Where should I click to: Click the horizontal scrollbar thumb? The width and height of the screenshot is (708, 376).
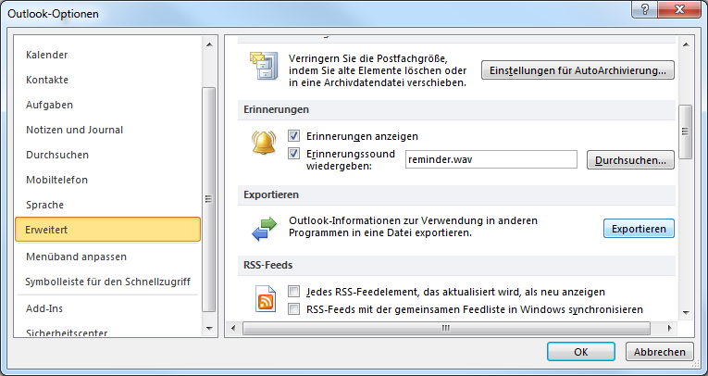446,328
